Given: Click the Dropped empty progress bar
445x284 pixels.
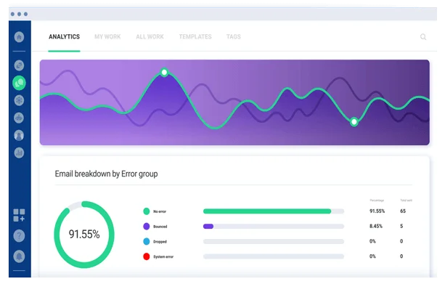Looking at the screenshot, I should point(274,241).
